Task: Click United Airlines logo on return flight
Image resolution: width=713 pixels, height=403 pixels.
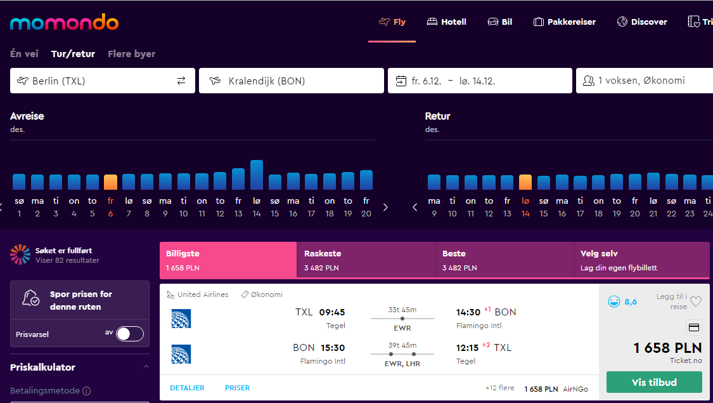Action: coord(181,354)
